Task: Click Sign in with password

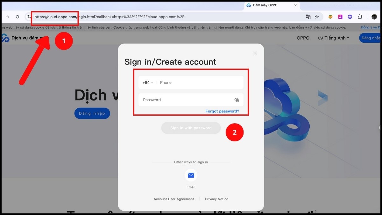Action: pyautogui.click(x=191, y=128)
